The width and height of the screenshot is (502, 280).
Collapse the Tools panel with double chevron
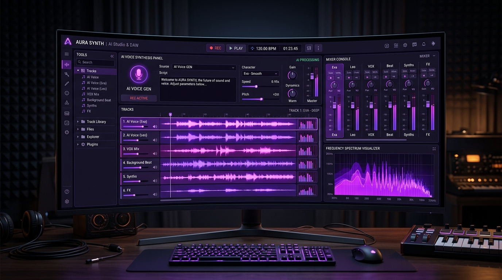click(112, 56)
